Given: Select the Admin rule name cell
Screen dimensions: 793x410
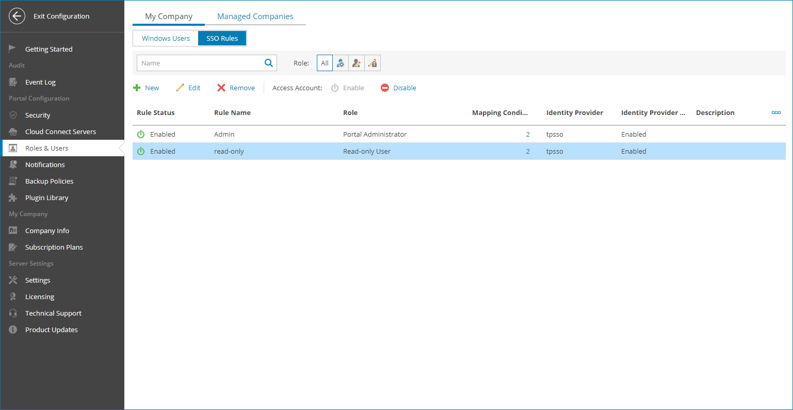Looking at the screenshot, I should 224,134.
